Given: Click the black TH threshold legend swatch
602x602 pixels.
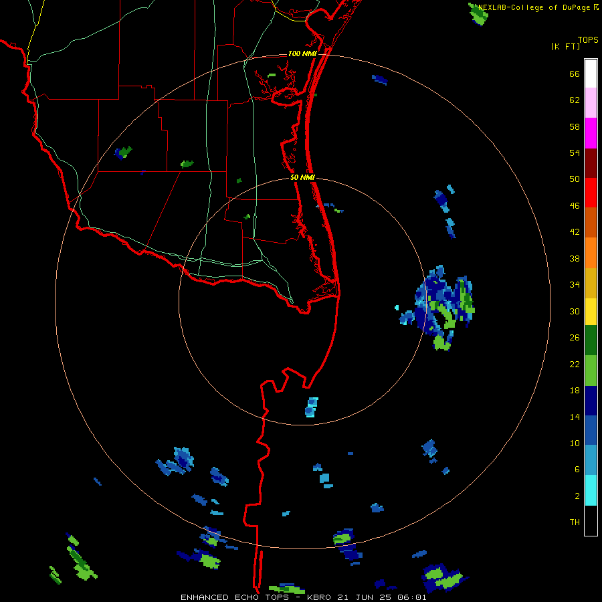Looking at the screenshot, I should pyautogui.click(x=591, y=520).
